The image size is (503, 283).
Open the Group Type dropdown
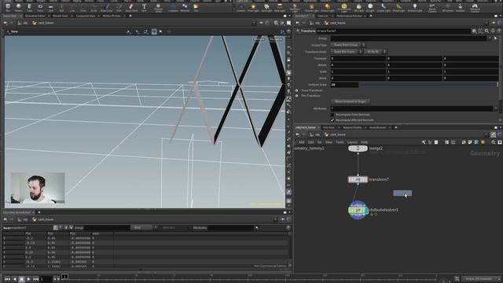(x=347, y=45)
